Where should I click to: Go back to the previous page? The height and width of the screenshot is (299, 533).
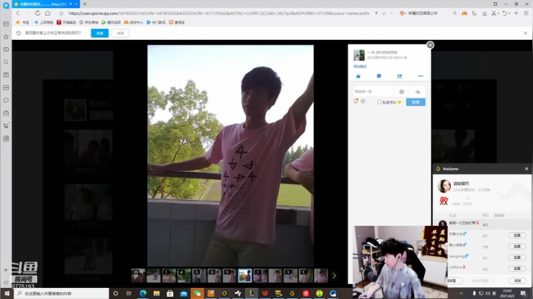tap(18, 13)
